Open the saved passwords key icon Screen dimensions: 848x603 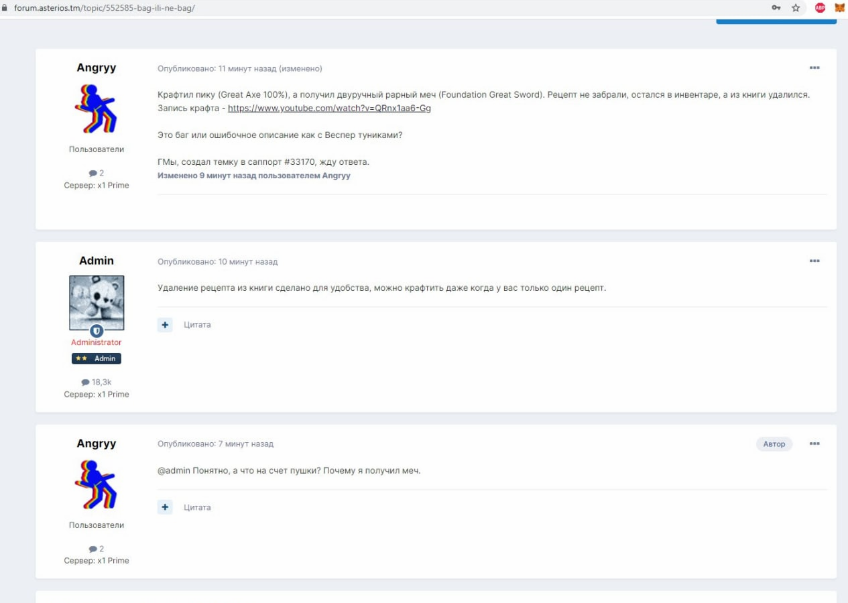776,8
